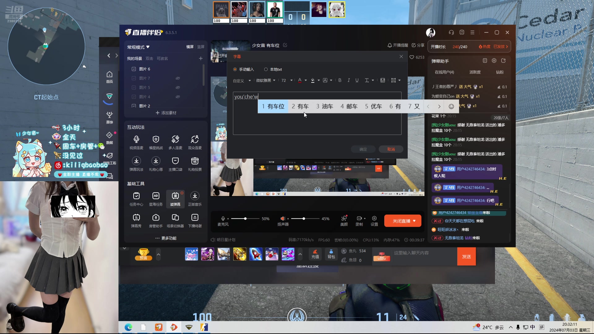The image size is (594, 334).
Task: Open 钻粉 tab
Action: [x=500, y=72]
